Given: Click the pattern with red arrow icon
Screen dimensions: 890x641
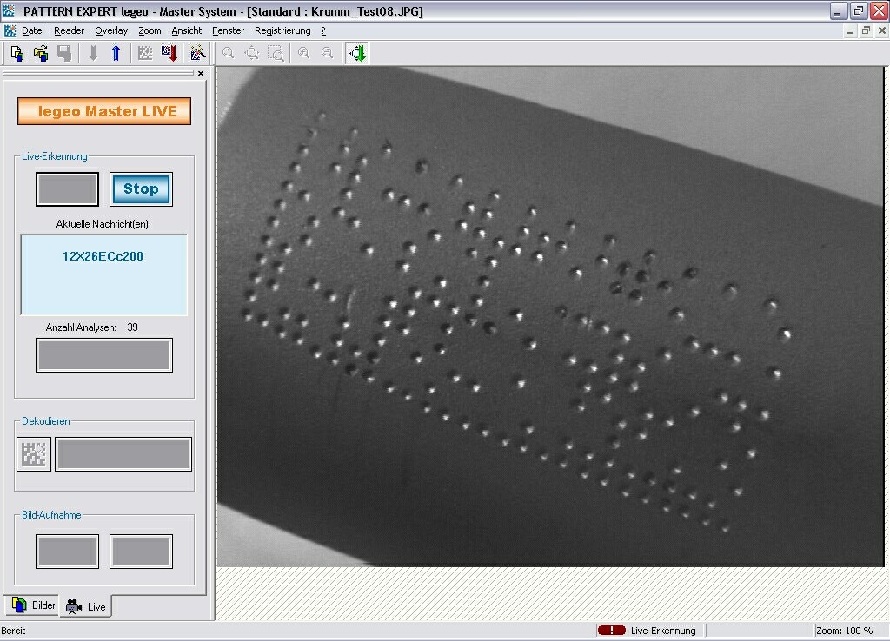Looking at the screenshot, I should pyautogui.click(x=169, y=54).
